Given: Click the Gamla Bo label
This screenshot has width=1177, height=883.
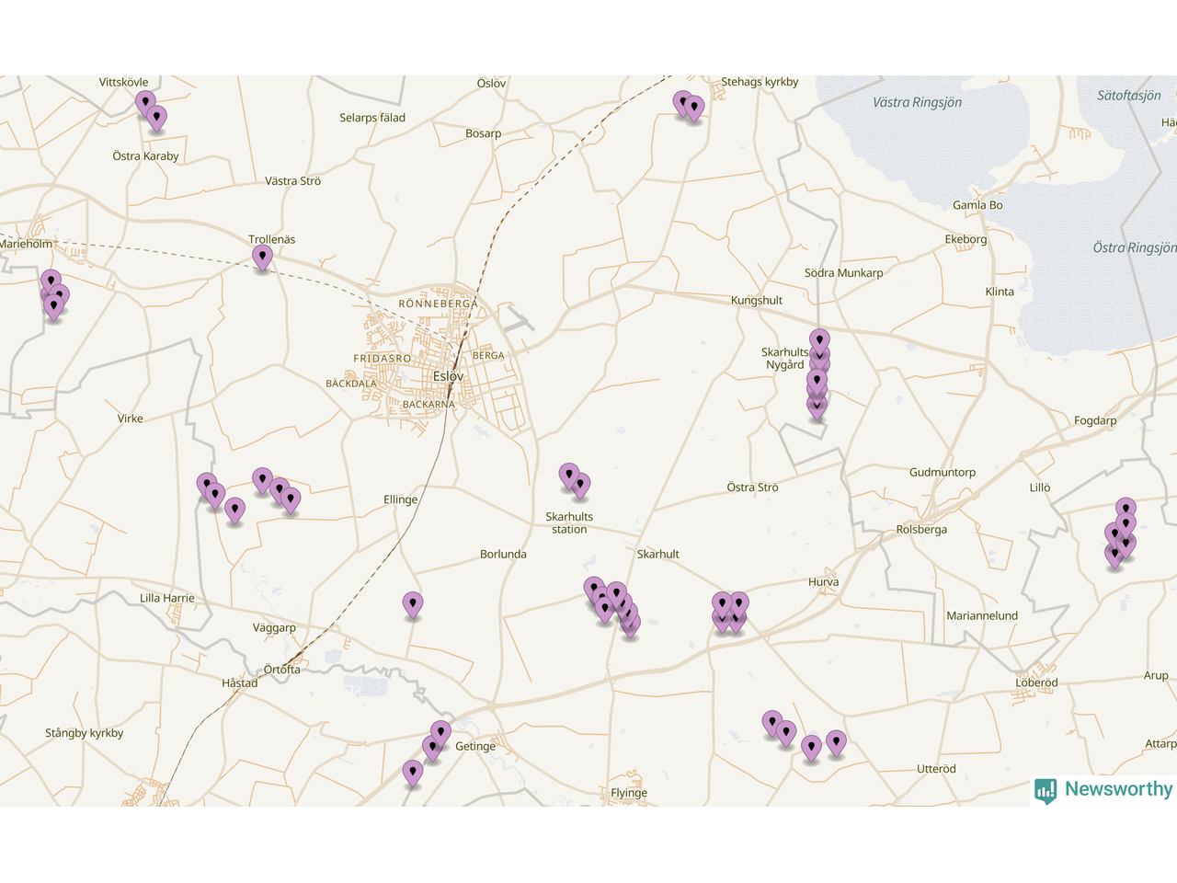Looking at the screenshot, I should click(x=977, y=205).
